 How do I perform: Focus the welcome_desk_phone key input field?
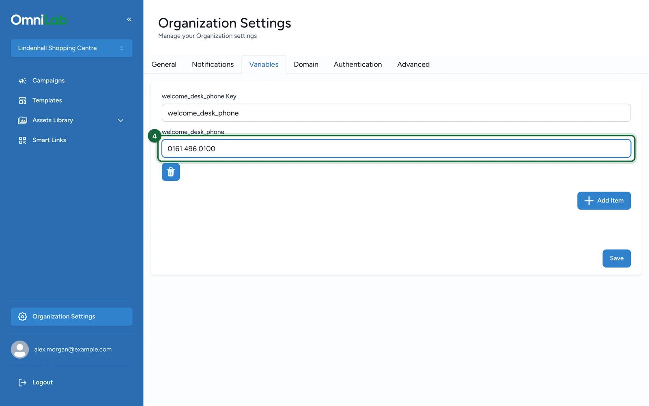(396, 113)
